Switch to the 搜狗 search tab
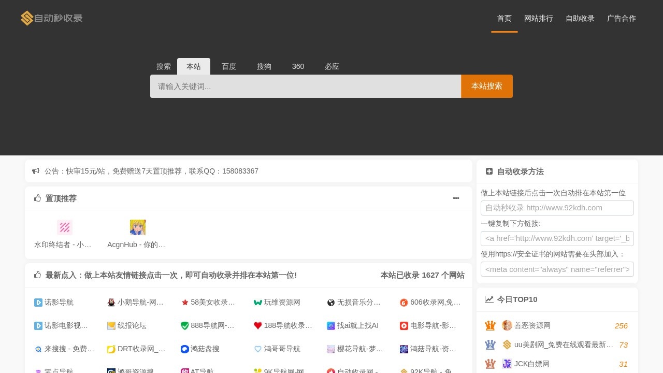The height and width of the screenshot is (373, 663). tap(264, 66)
